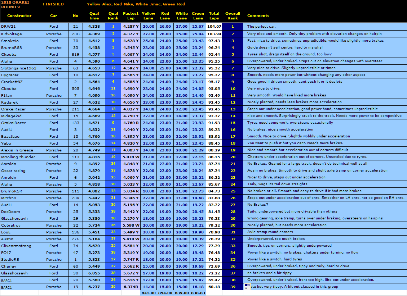407x296 pixels.
Task: Select the 'Qual Rank' column header
Action: (113, 16)
